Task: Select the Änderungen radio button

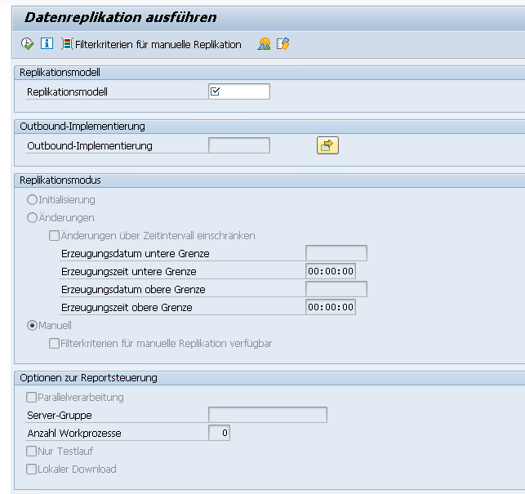Action: pos(33,217)
